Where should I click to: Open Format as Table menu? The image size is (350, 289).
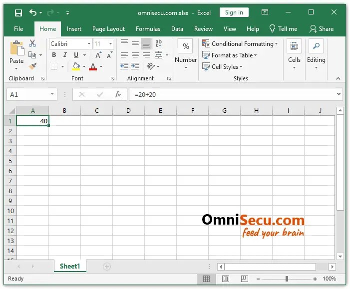click(230, 55)
